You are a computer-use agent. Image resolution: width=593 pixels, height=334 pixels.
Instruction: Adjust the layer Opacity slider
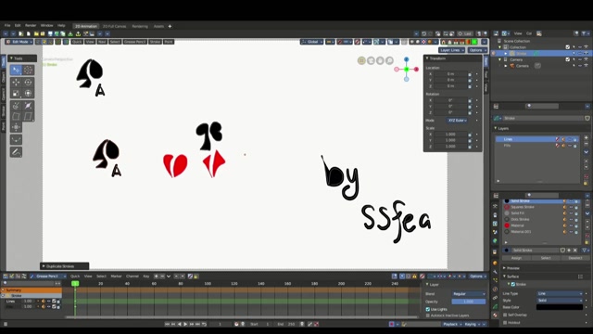(469, 302)
